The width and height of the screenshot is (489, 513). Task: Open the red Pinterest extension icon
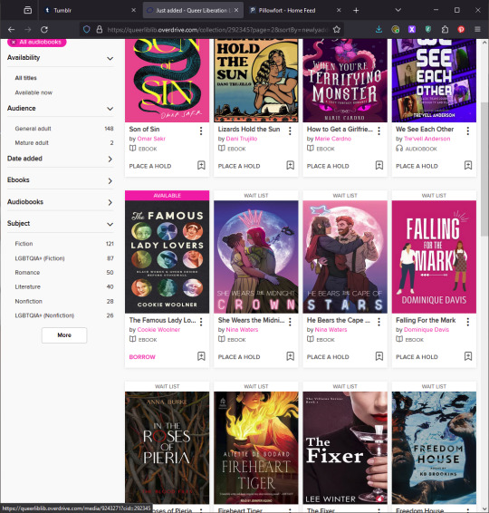(461, 29)
